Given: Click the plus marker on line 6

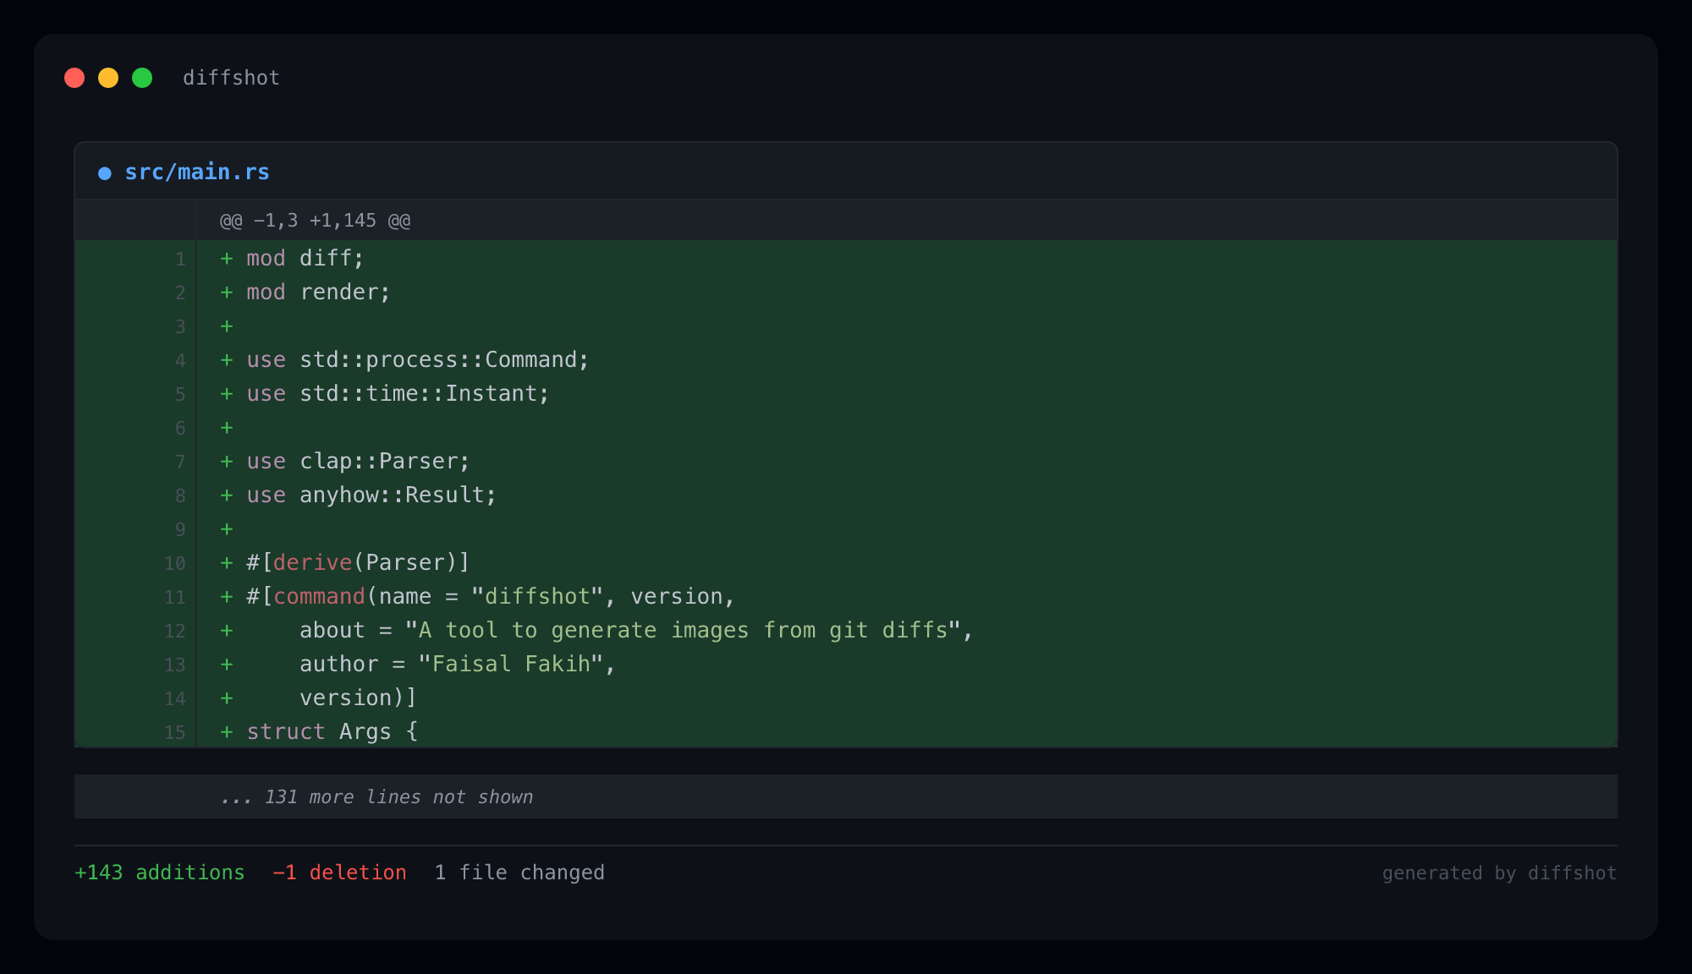Looking at the screenshot, I should pyautogui.click(x=227, y=428).
